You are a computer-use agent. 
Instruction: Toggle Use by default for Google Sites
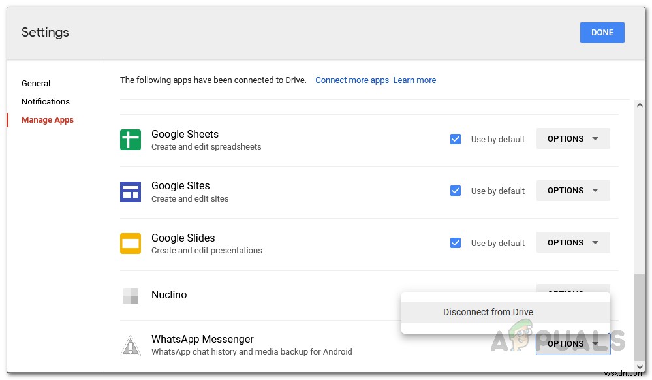[456, 191]
